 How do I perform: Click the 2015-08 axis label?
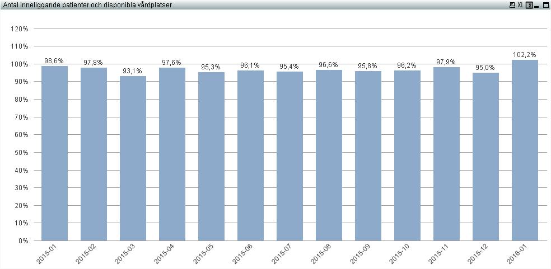(x=320, y=254)
